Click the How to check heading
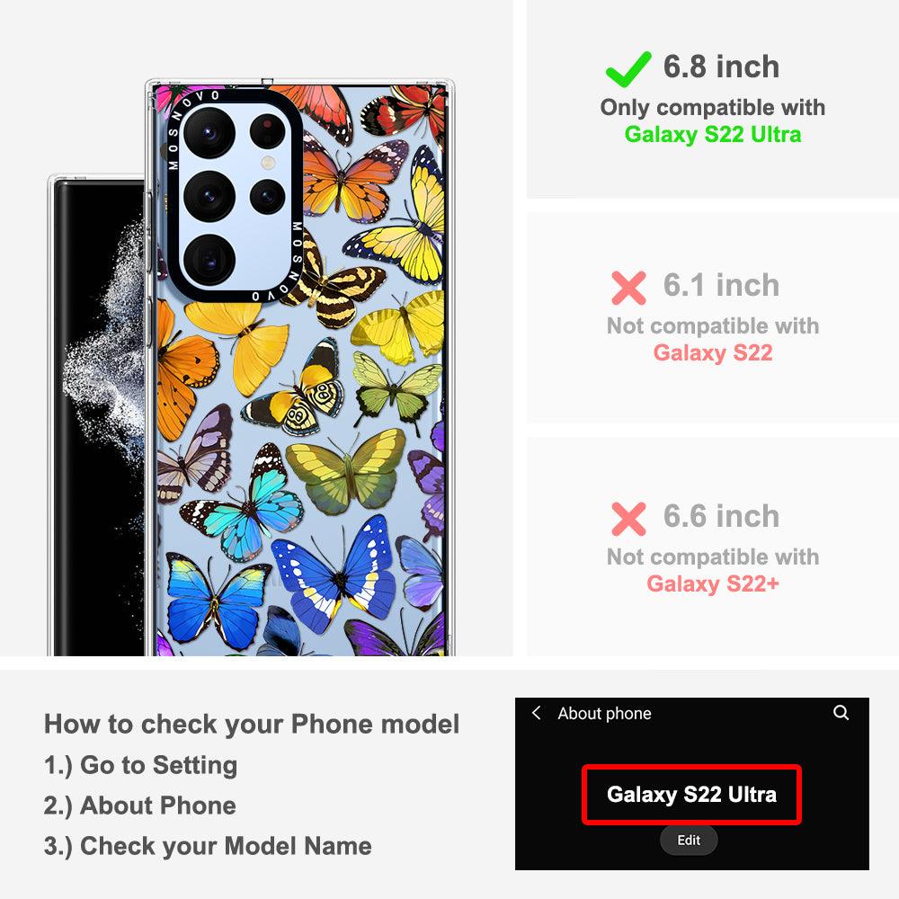 pos(252,724)
